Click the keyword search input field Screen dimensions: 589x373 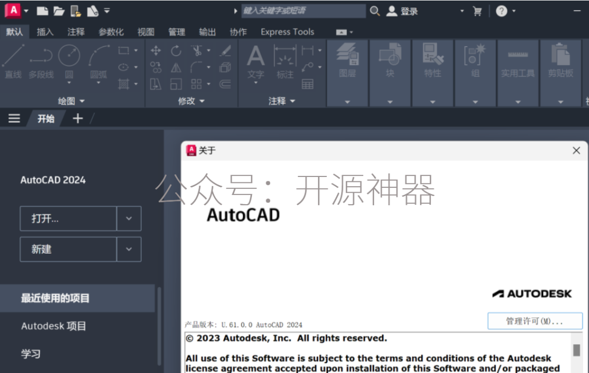point(304,11)
